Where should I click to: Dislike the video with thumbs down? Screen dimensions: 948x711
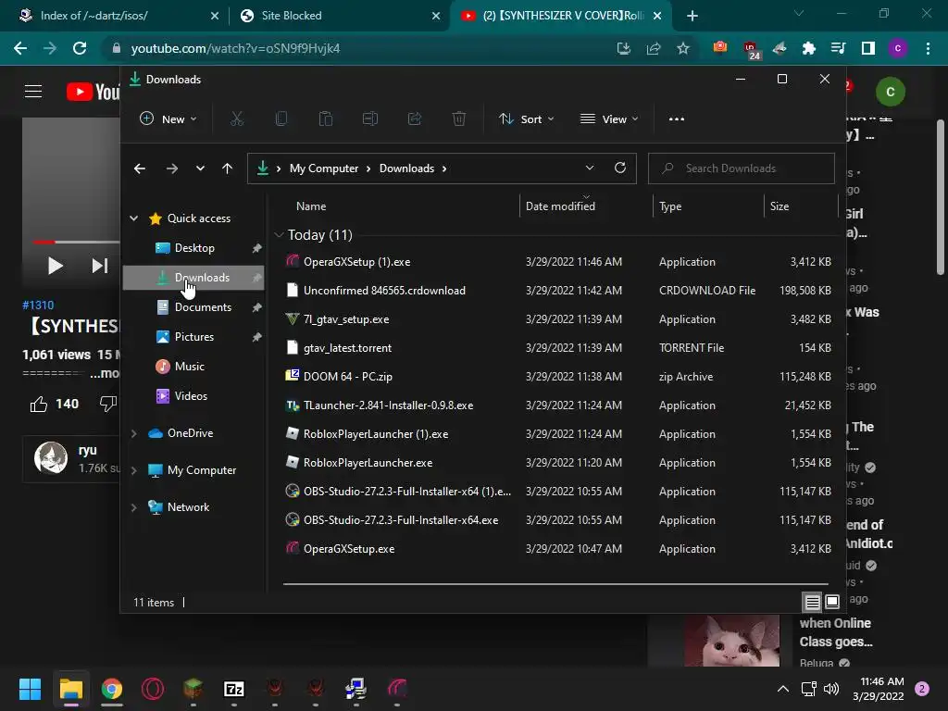(x=108, y=404)
